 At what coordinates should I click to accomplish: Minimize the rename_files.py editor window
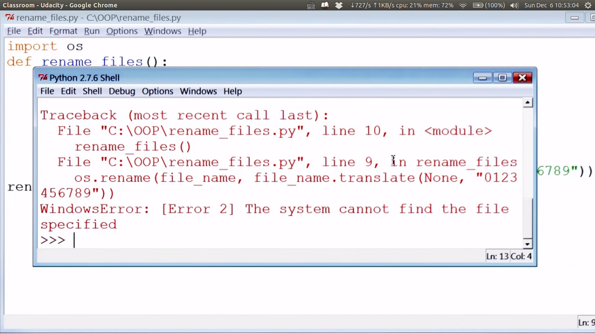[575, 18]
